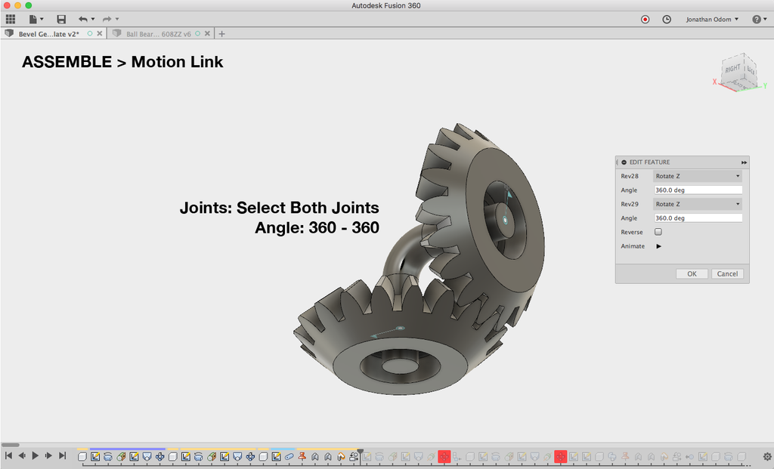Click the Rev28 label
The width and height of the screenshot is (774, 469).
(630, 176)
